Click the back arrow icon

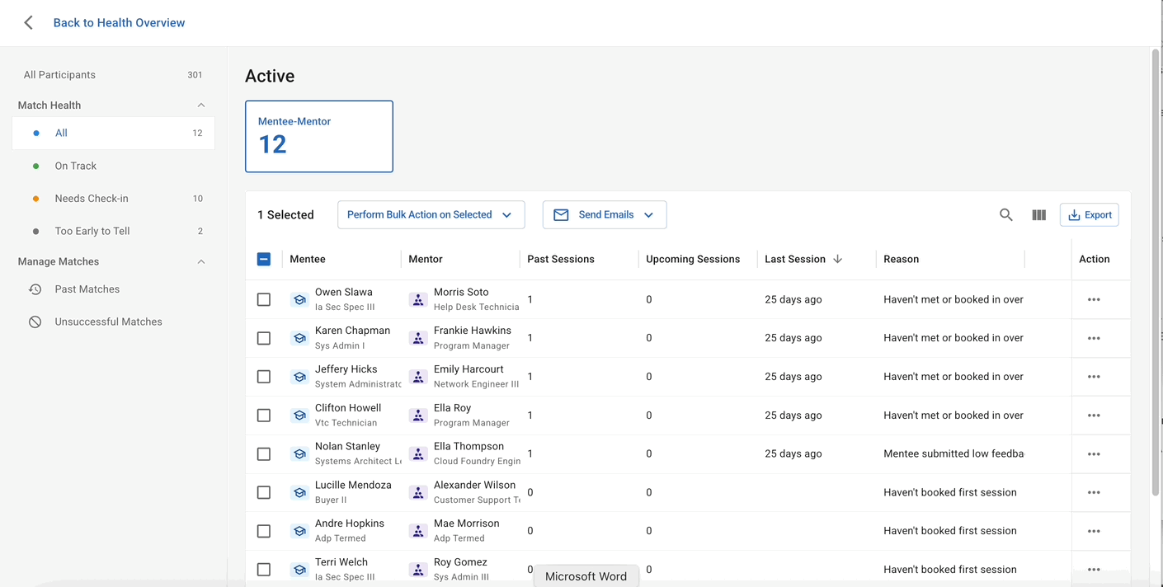point(29,23)
